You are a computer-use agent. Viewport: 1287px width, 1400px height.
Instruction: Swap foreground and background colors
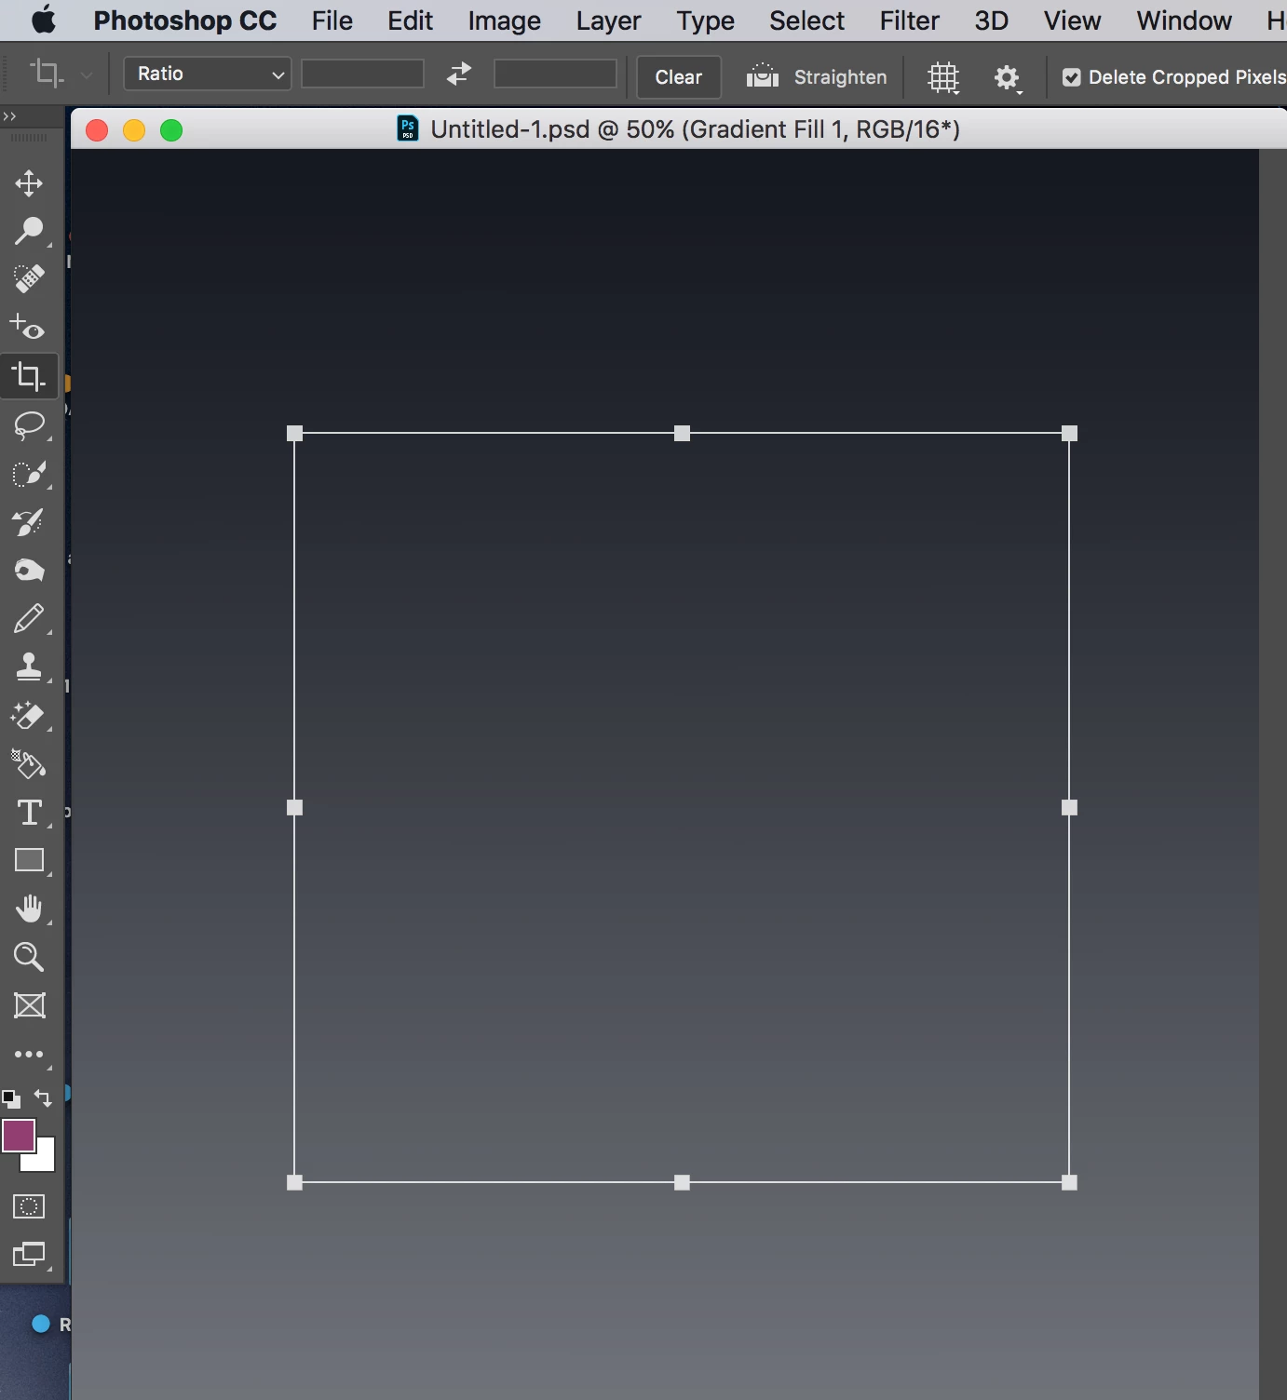(x=43, y=1098)
